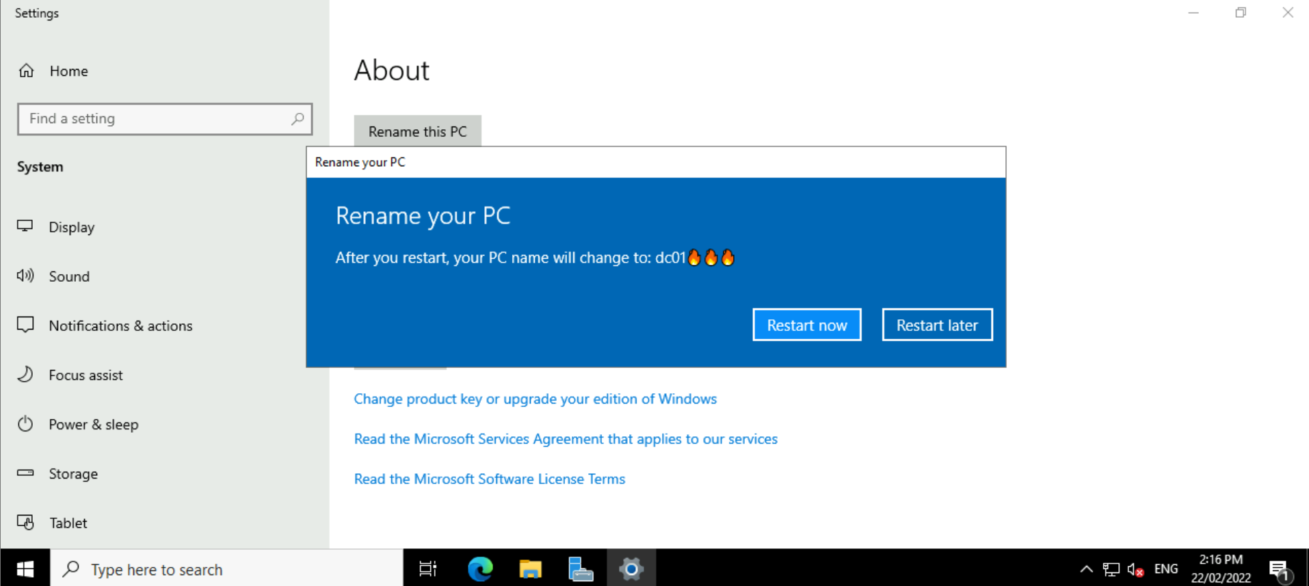Viewport: 1309px width, 586px height.
Task: Click the Find a setting search box
Action: point(157,119)
